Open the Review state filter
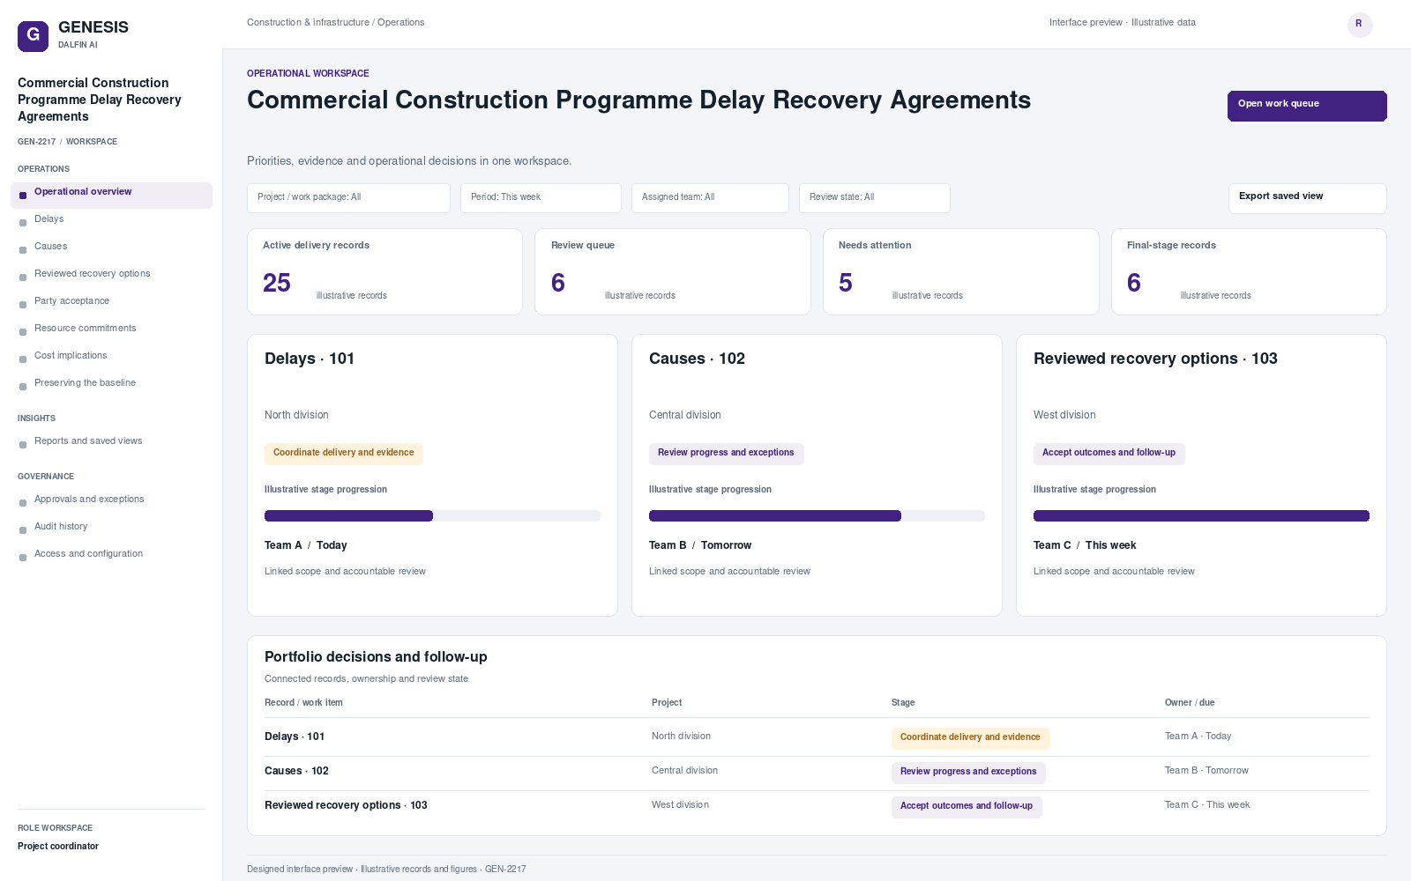 coord(875,198)
